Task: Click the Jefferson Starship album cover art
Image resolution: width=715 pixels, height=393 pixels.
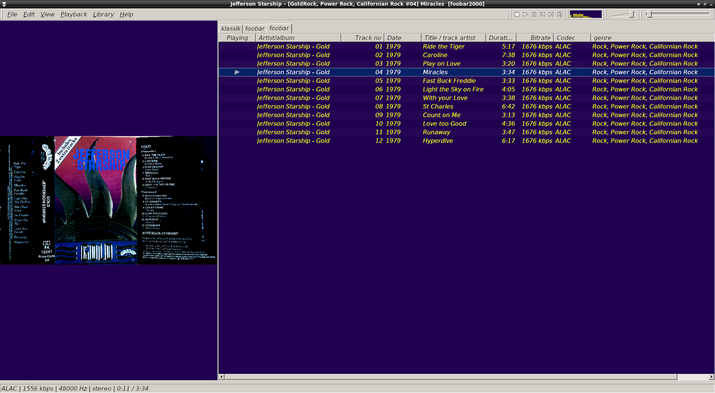Action: [x=108, y=200]
